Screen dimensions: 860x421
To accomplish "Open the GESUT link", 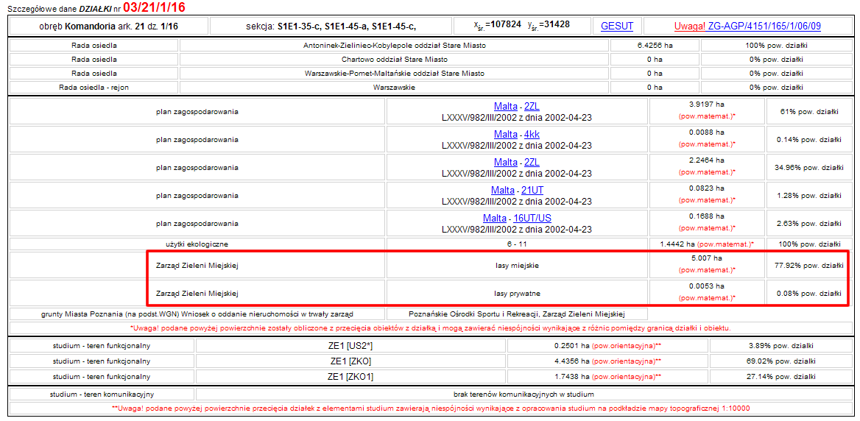I will [x=617, y=26].
